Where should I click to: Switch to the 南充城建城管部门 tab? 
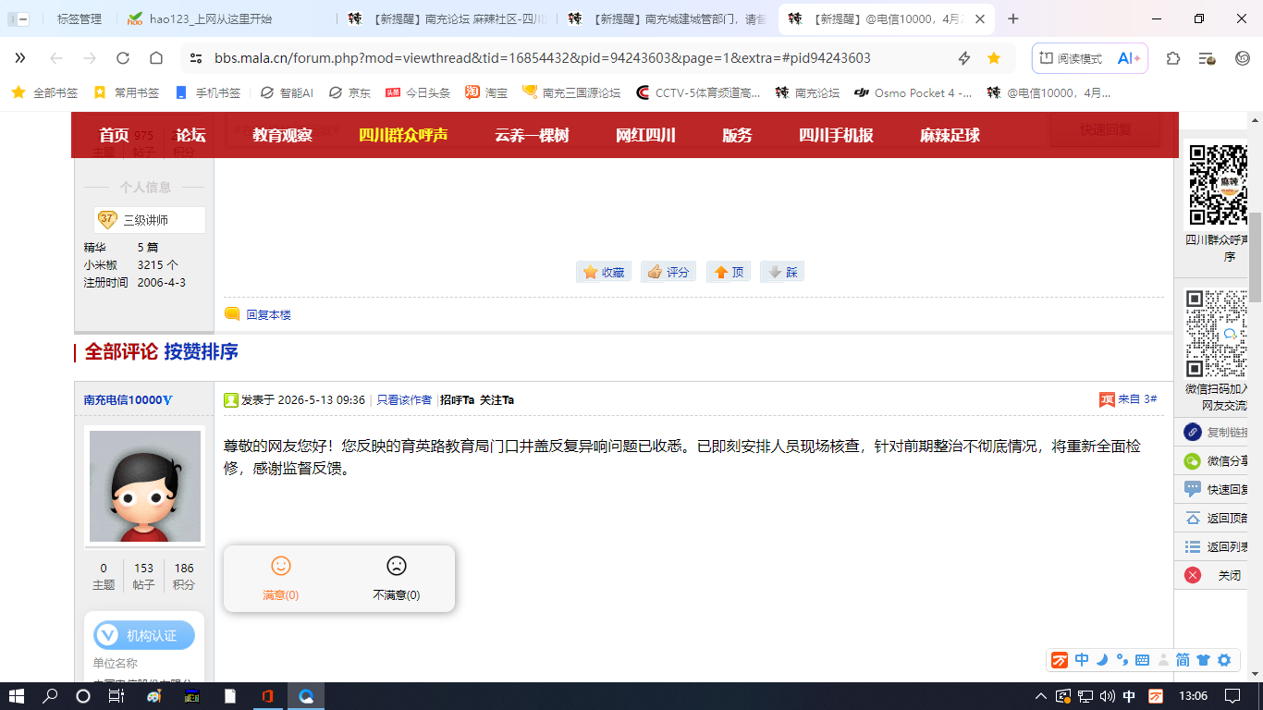667,18
